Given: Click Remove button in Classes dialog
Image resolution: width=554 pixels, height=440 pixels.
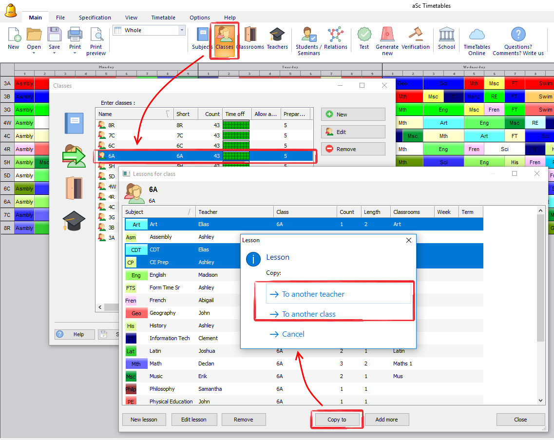Looking at the screenshot, I should coord(353,149).
